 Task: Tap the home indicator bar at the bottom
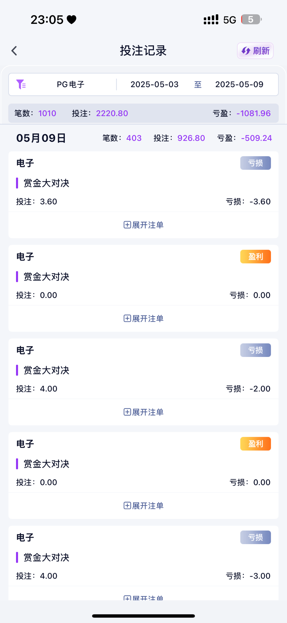143,616
